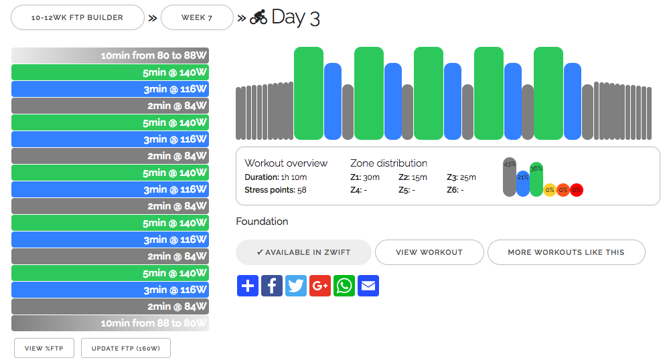665x362 pixels.
Task: Open More Workouts Like This
Action: tap(566, 252)
